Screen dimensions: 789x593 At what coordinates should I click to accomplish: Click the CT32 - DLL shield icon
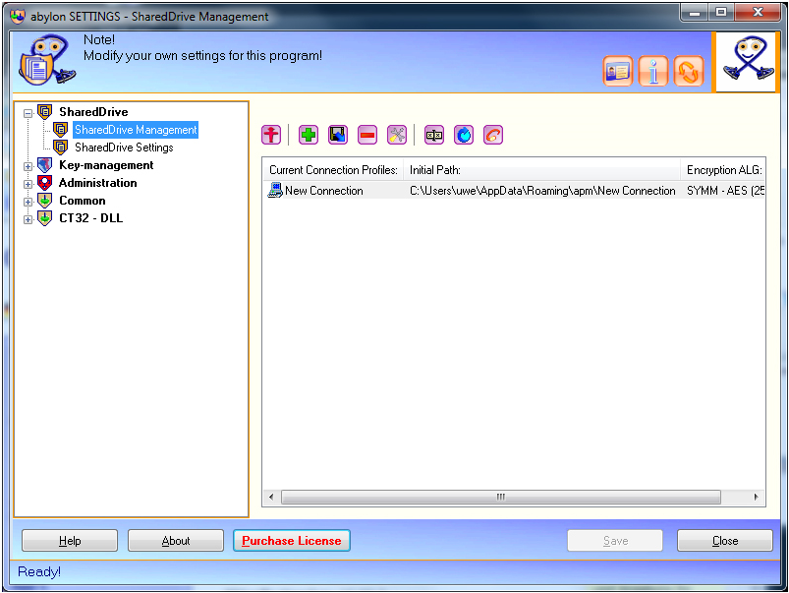click(x=45, y=218)
